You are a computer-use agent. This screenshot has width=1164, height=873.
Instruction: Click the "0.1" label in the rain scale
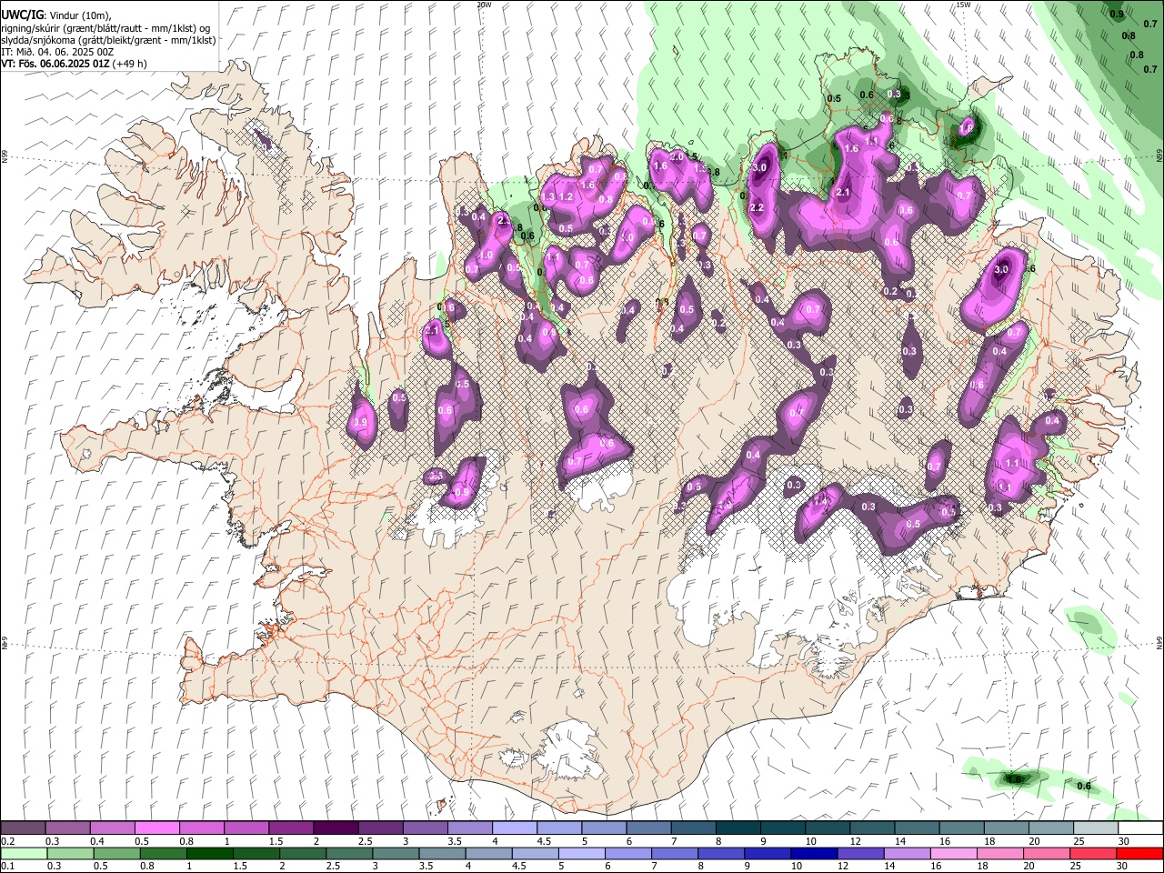tap(7, 867)
